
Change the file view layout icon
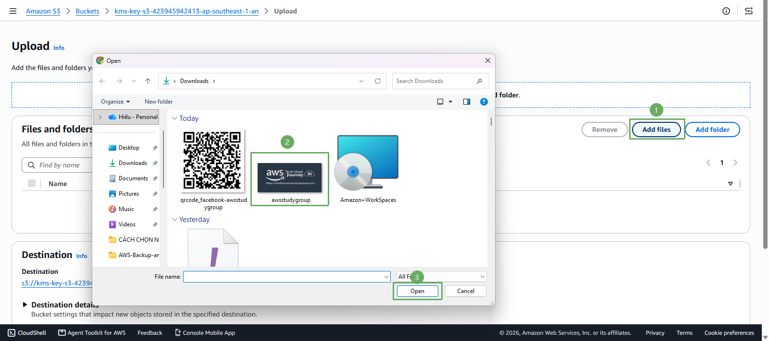coord(440,102)
